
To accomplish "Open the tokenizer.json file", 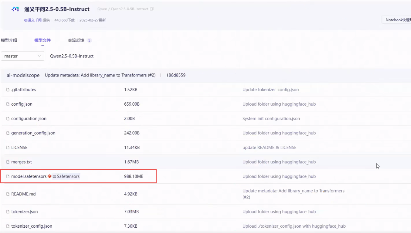I will pos(24,212).
